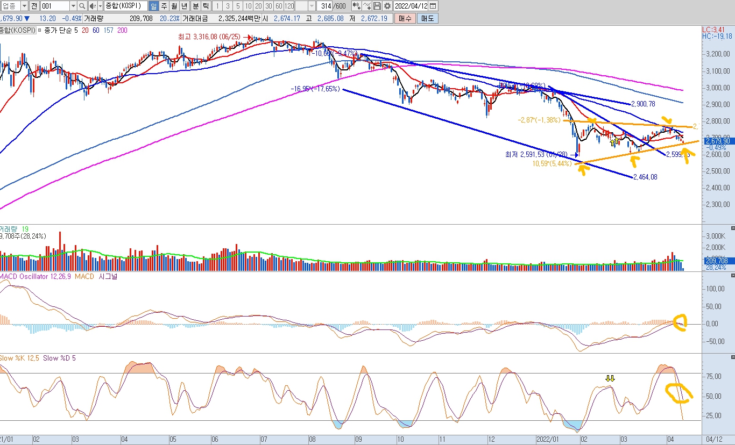Click the speaker sound alert icon
The width and height of the screenshot is (735, 445).
pyautogui.click(x=92, y=6)
